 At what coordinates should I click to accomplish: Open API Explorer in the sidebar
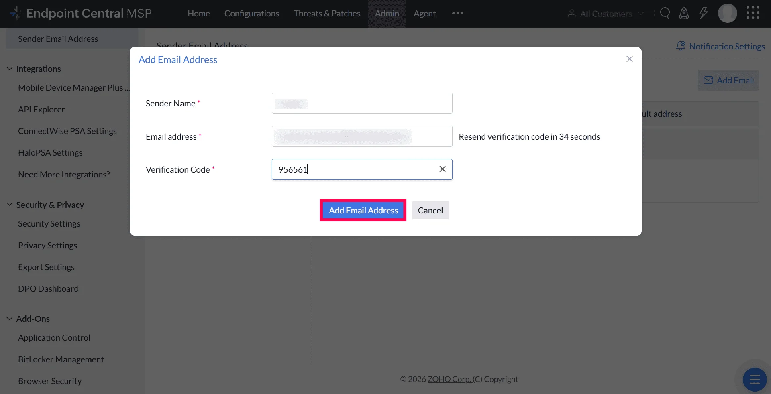41,109
